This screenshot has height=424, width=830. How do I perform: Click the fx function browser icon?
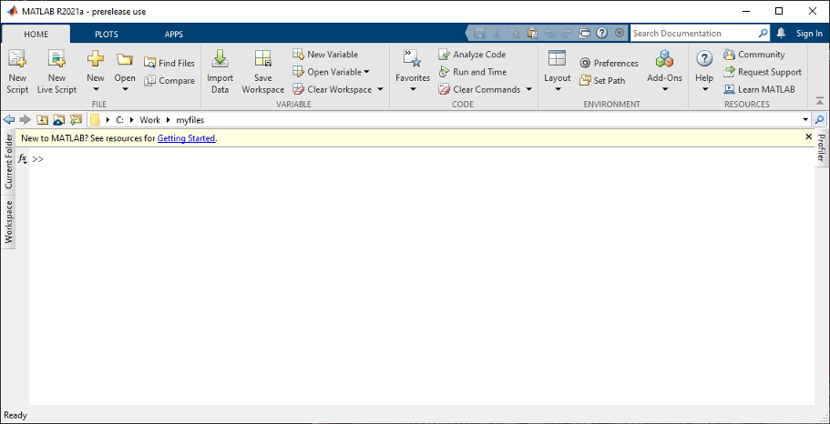click(x=23, y=158)
